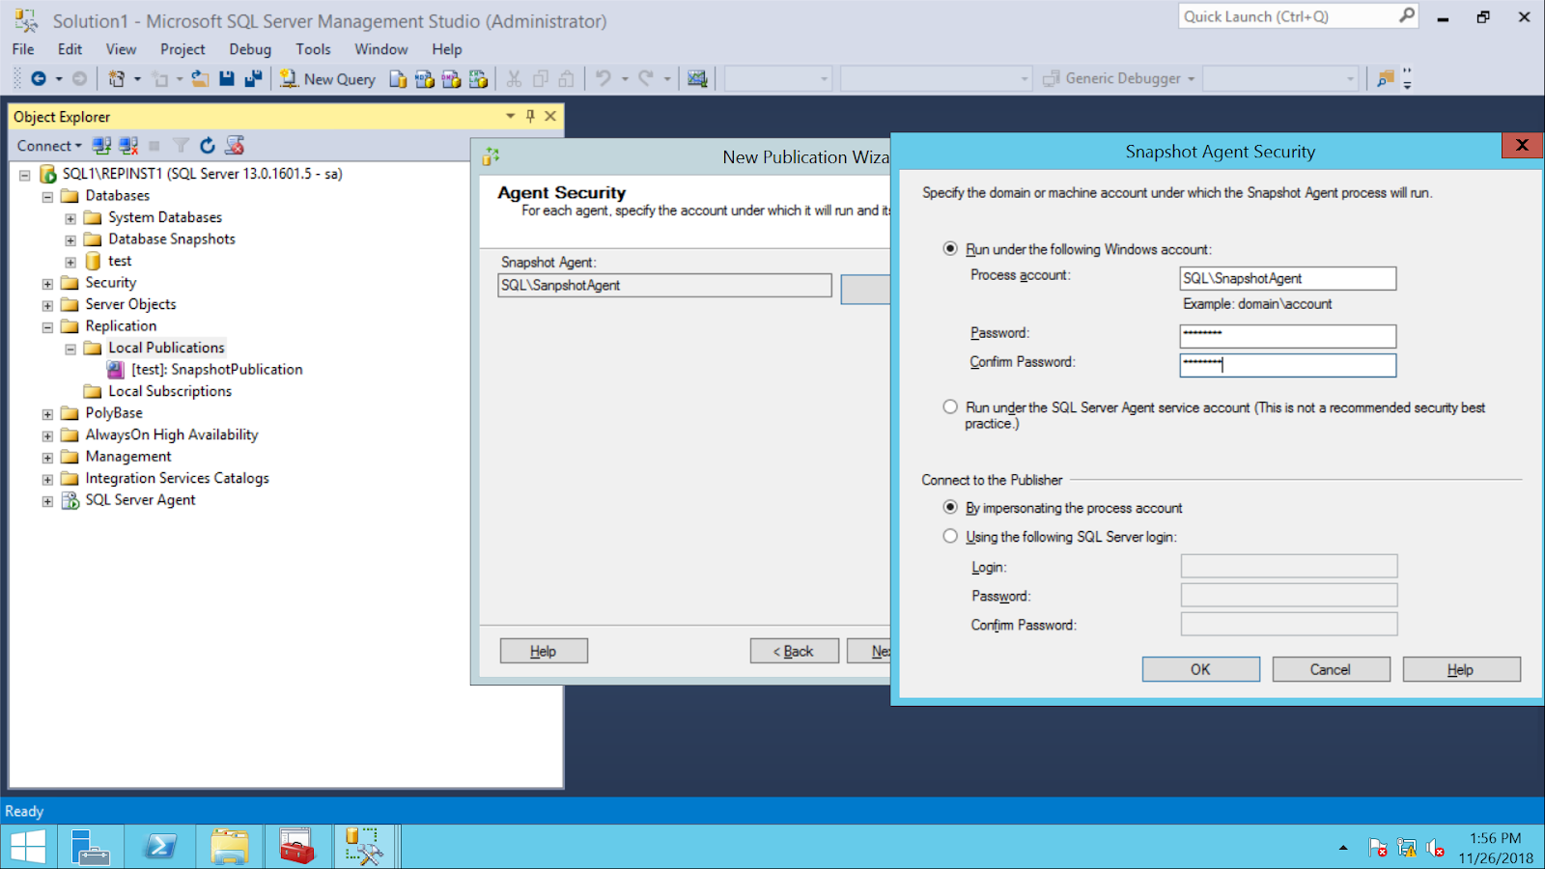The height and width of the screenshot is (869, 1545).
Task: Open Activity Monitor icon in Object Explorer toolbar
Action: (x=235, y=146)
